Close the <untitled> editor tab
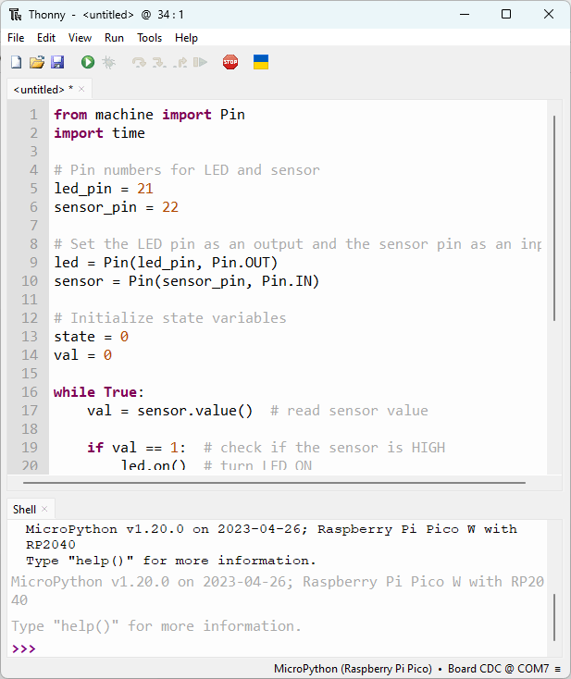571x679 pixels. 81,89
